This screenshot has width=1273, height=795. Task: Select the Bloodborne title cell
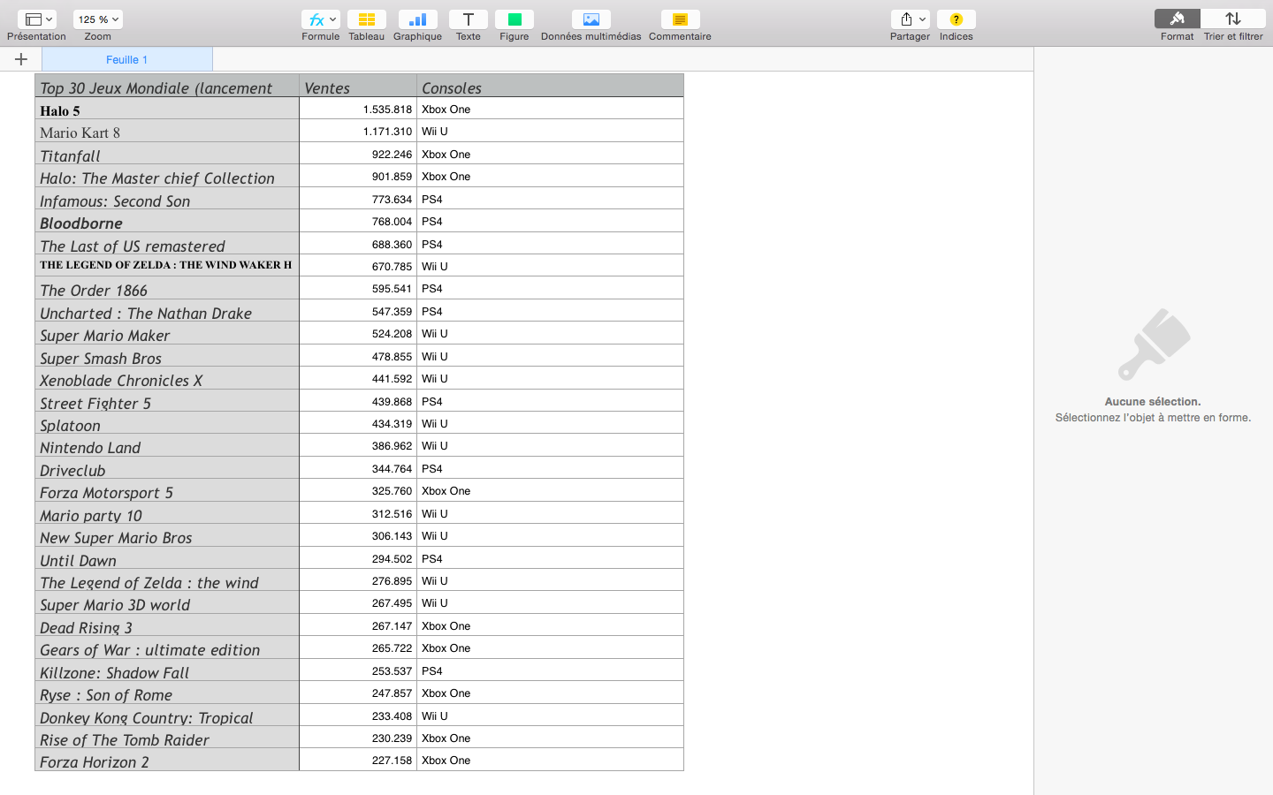167,221
